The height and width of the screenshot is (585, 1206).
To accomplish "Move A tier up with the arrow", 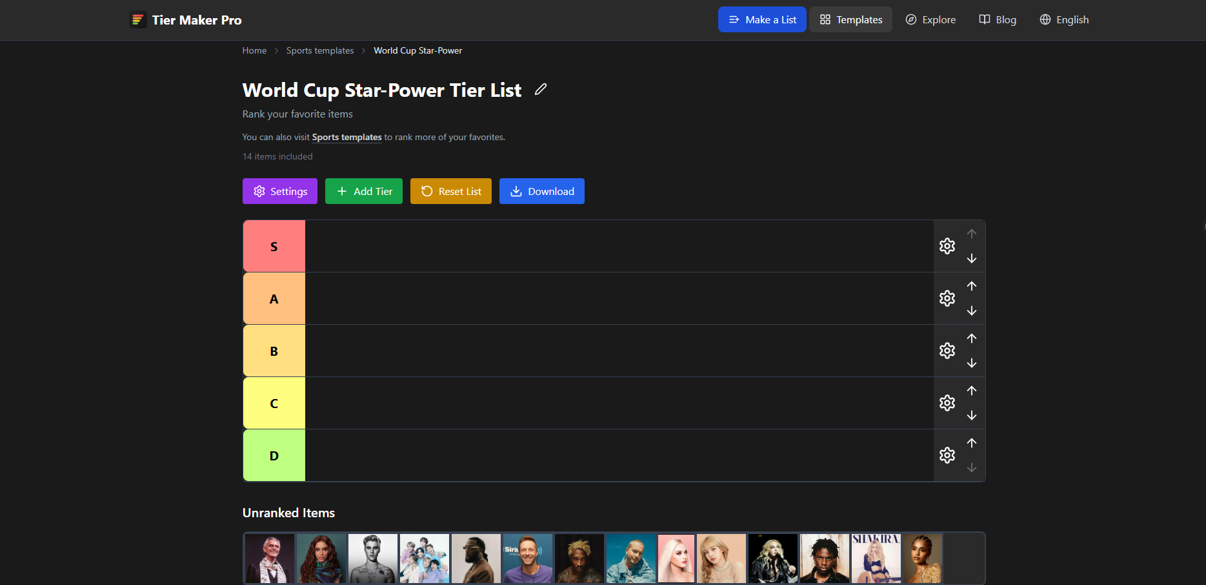I will [x=972, y=286].
